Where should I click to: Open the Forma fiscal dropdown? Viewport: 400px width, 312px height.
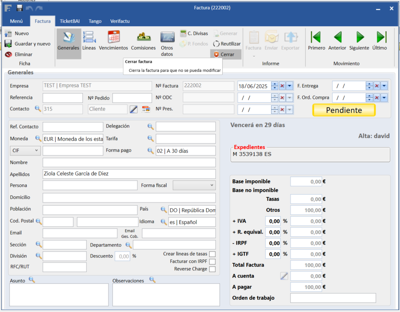194,185
